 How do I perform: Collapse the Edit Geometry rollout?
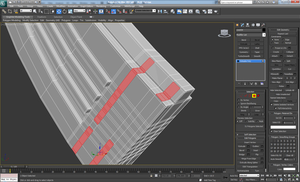point(283,30)
